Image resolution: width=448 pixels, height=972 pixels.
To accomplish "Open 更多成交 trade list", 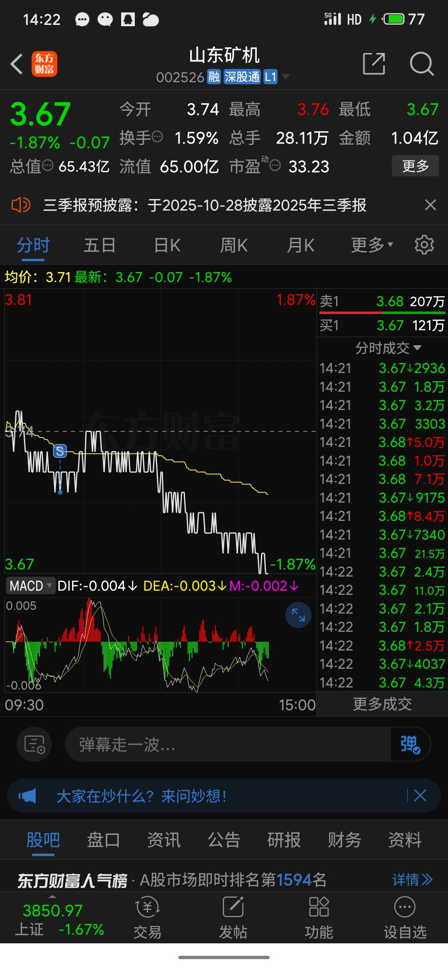I will (x=382, y=704).
